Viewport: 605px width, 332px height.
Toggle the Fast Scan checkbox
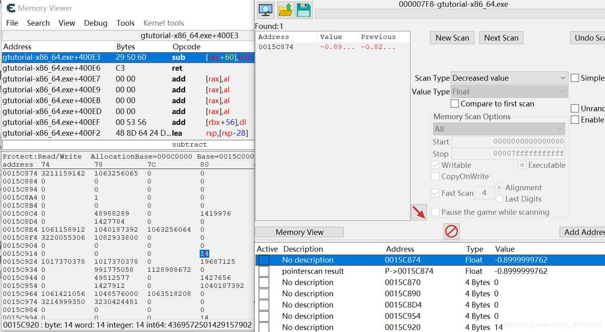[x=435, y=193]
